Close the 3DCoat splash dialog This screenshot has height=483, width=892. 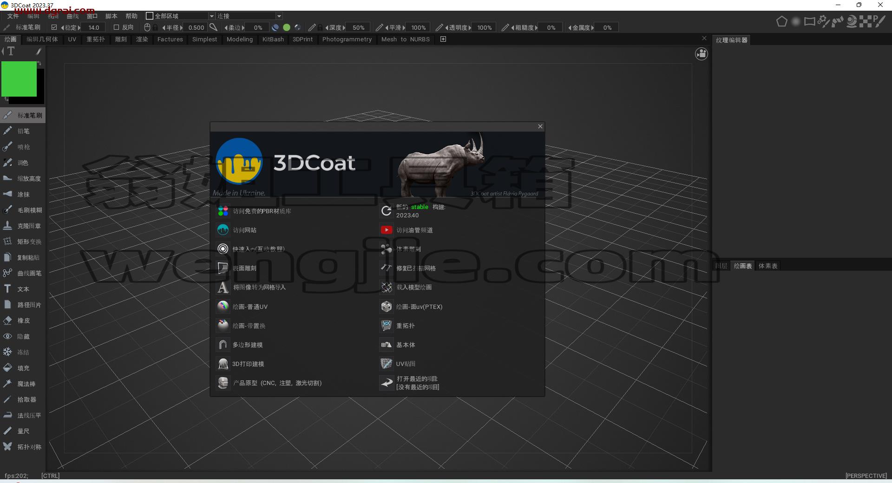(540, 126)
